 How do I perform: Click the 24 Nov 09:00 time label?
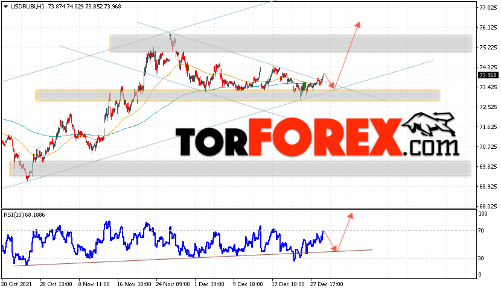tap(173, 284)
